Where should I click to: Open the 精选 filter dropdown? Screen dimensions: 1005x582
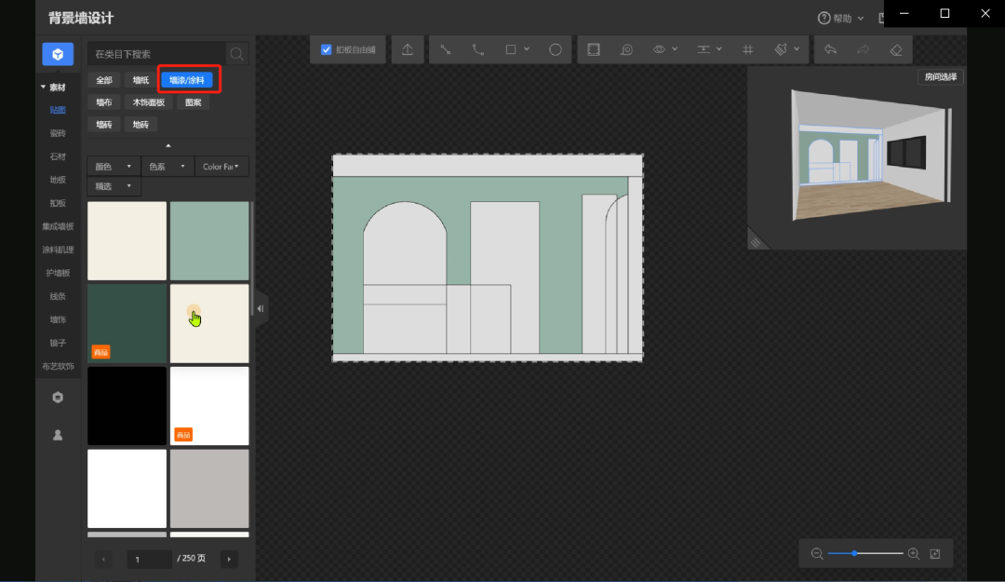point(114,186)
